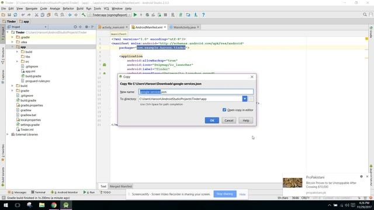Expand the .gradle folder in tree
The image size is (374, 210).
(12, 37)
